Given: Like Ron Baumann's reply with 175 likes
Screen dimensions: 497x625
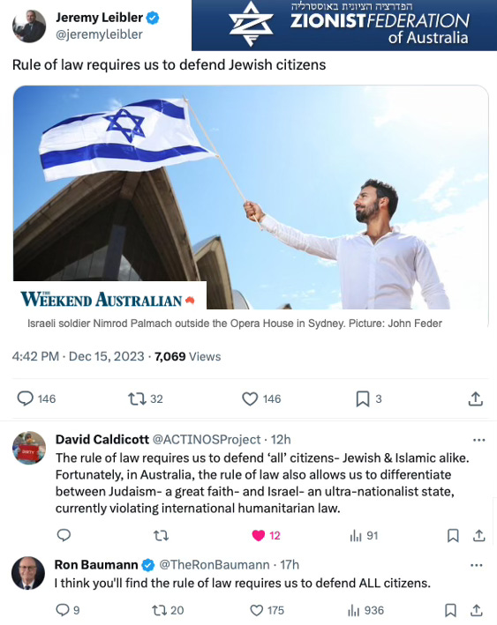Looking at the screenshot, I should click(x=256, y=610).
